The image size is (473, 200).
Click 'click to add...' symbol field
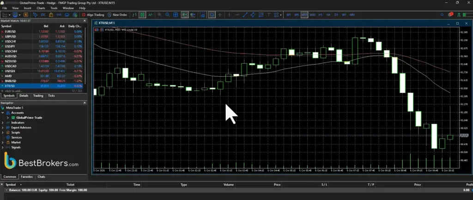(x=12, y=91)
